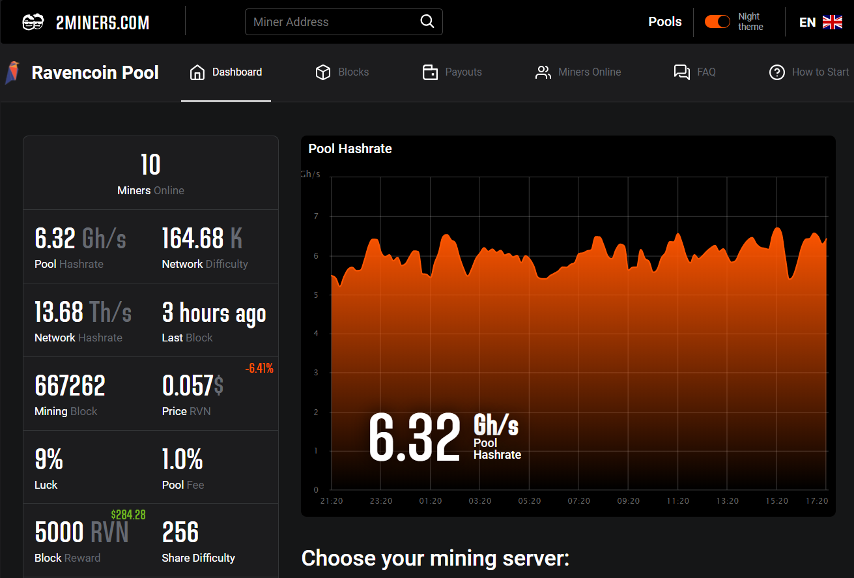Click the 6.32 Gh/s Pool Hashrate stat
Screen dimensions: 854x578
(81, 246)
